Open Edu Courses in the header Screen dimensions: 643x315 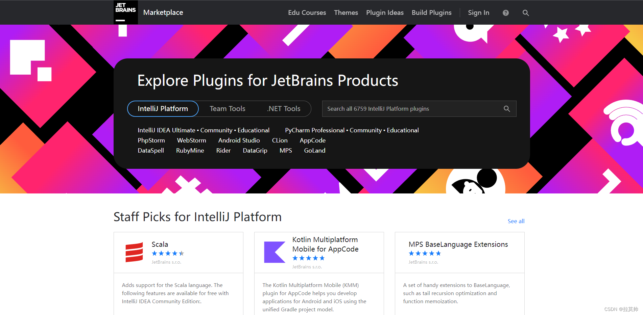click(307, 12)
